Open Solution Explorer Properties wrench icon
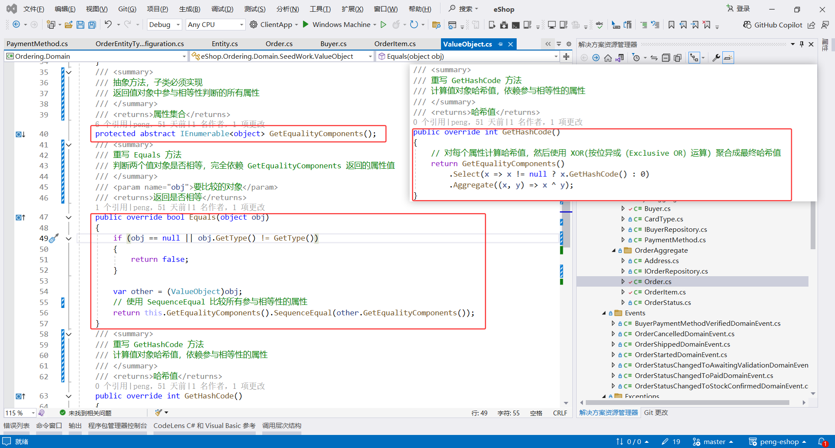 [x=716, y=58]
